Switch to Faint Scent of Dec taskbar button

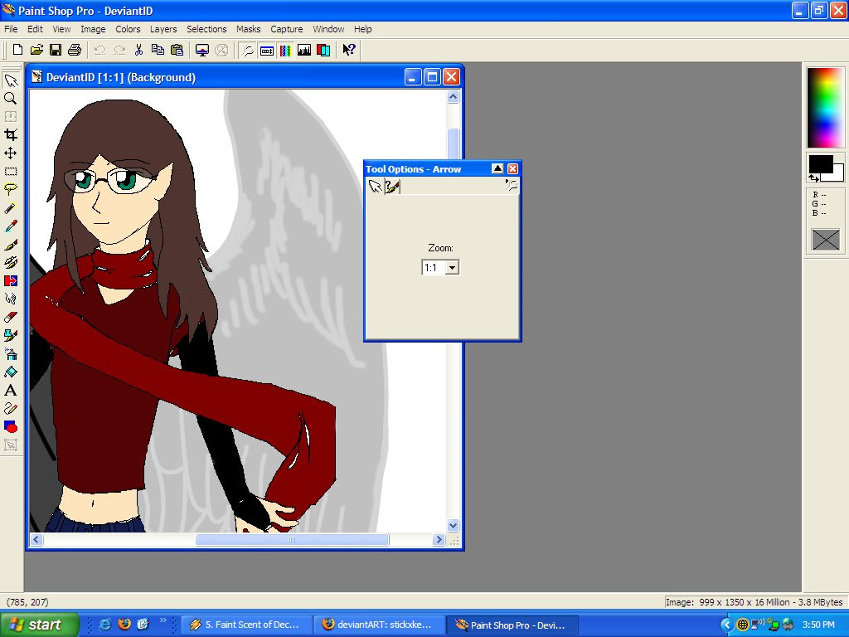[247, 625]
